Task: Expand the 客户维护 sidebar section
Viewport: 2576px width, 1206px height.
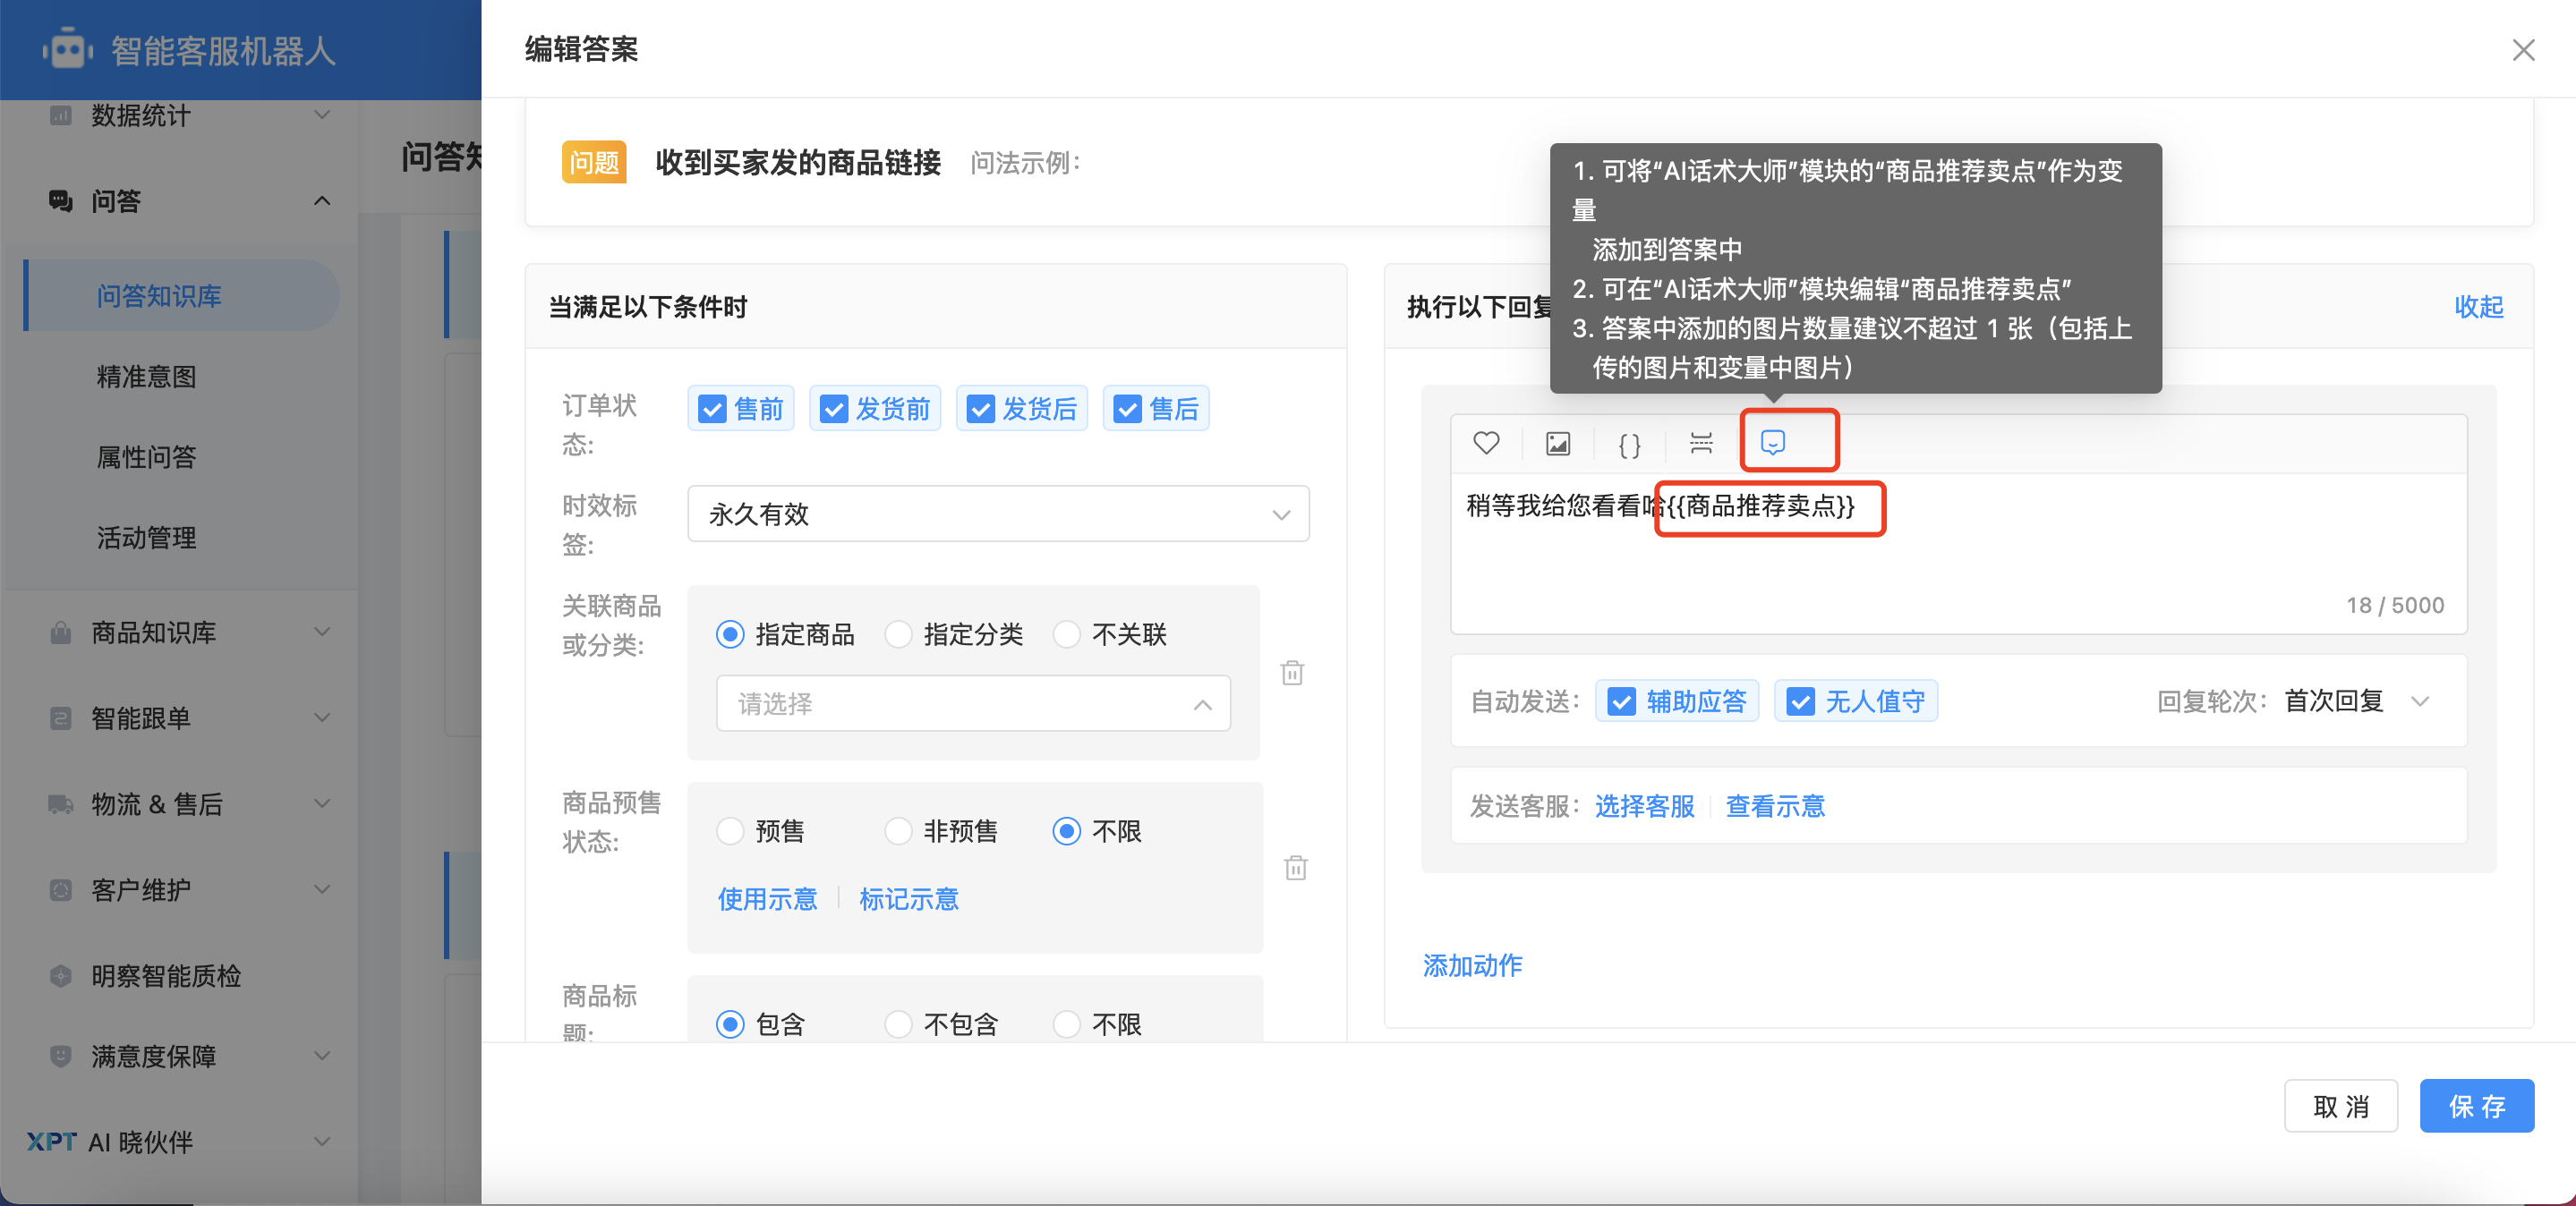Action: coord(322,890)
